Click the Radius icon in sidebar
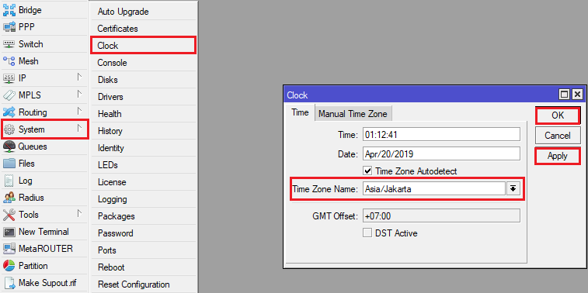This screenshot has height=293, width=588. pos(9,198)
